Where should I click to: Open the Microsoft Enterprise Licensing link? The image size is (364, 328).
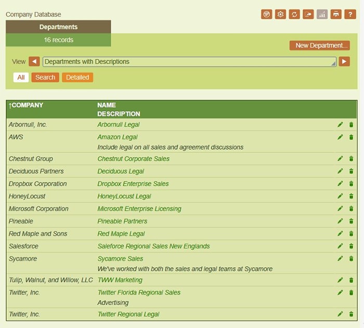pyautogui.click(x=139, y=209)
